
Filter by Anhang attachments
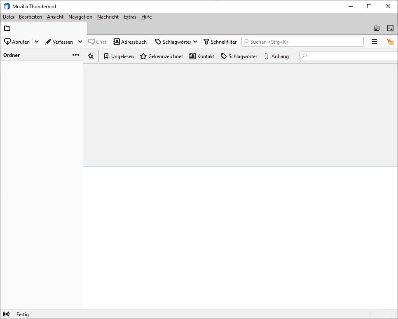[x=276, y=56]
